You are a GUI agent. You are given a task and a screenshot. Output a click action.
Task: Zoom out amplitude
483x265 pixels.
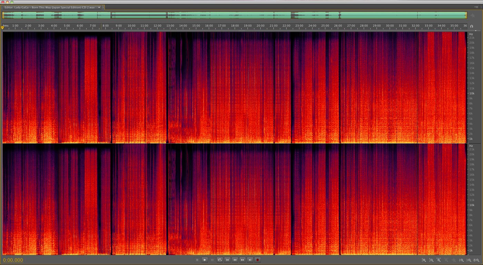point(432,260)
